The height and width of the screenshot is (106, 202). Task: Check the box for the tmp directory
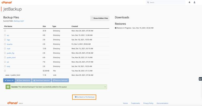pyautogui.click(x=5, y=66)
